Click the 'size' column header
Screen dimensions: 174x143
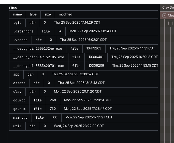pos(48,14)
